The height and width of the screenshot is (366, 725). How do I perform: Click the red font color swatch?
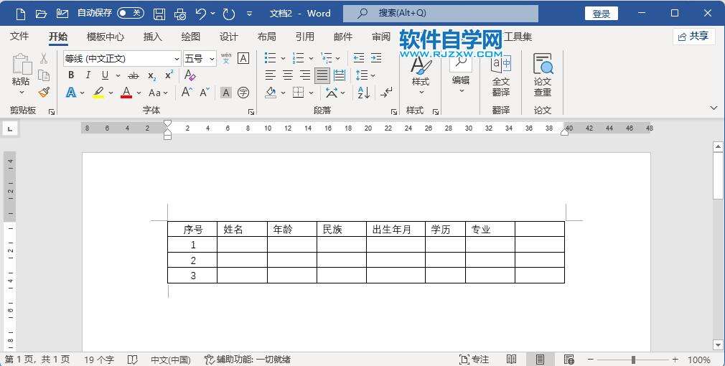coord(126,93)
